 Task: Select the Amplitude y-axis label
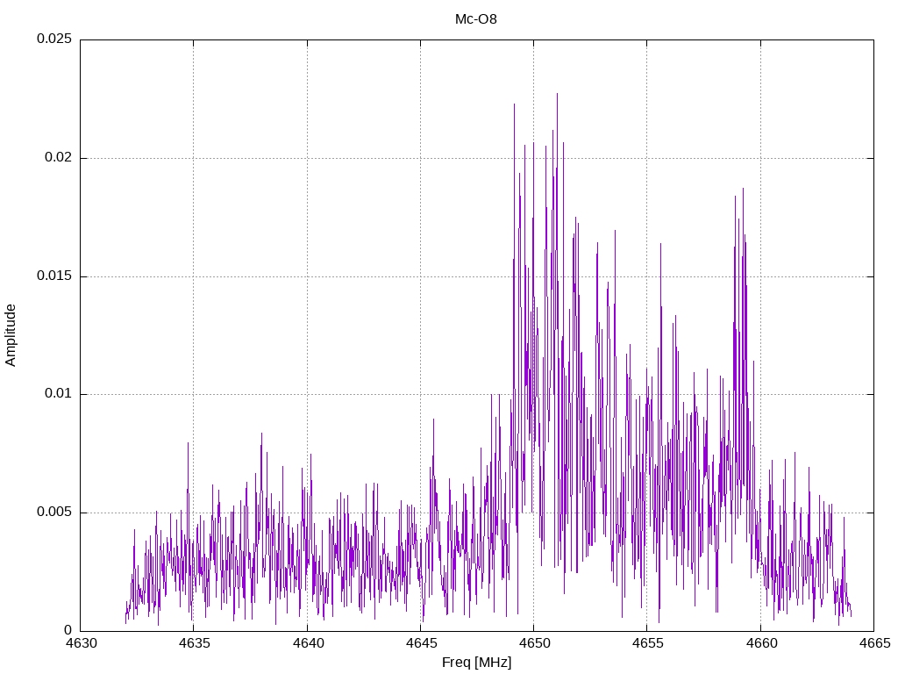(11, 335)
